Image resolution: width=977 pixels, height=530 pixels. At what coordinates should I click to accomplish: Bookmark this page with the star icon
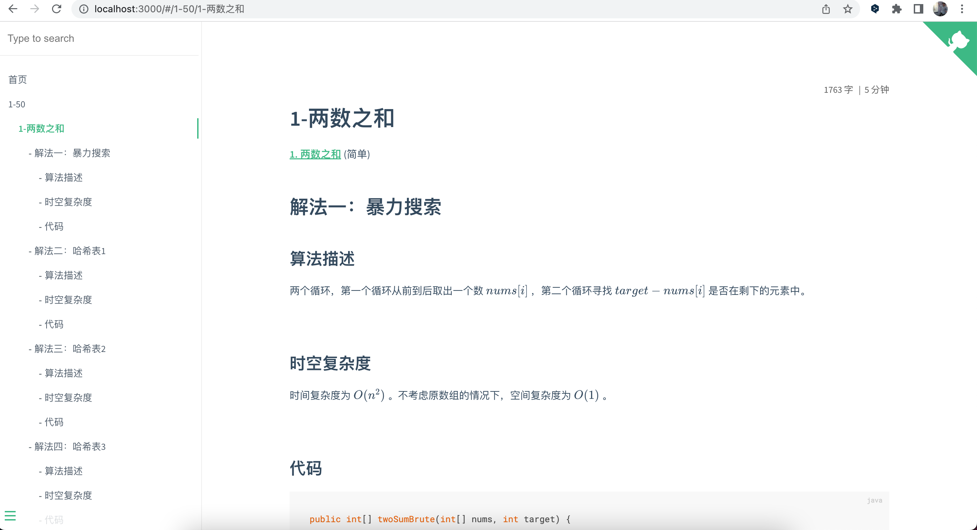[x=848, y=9]
